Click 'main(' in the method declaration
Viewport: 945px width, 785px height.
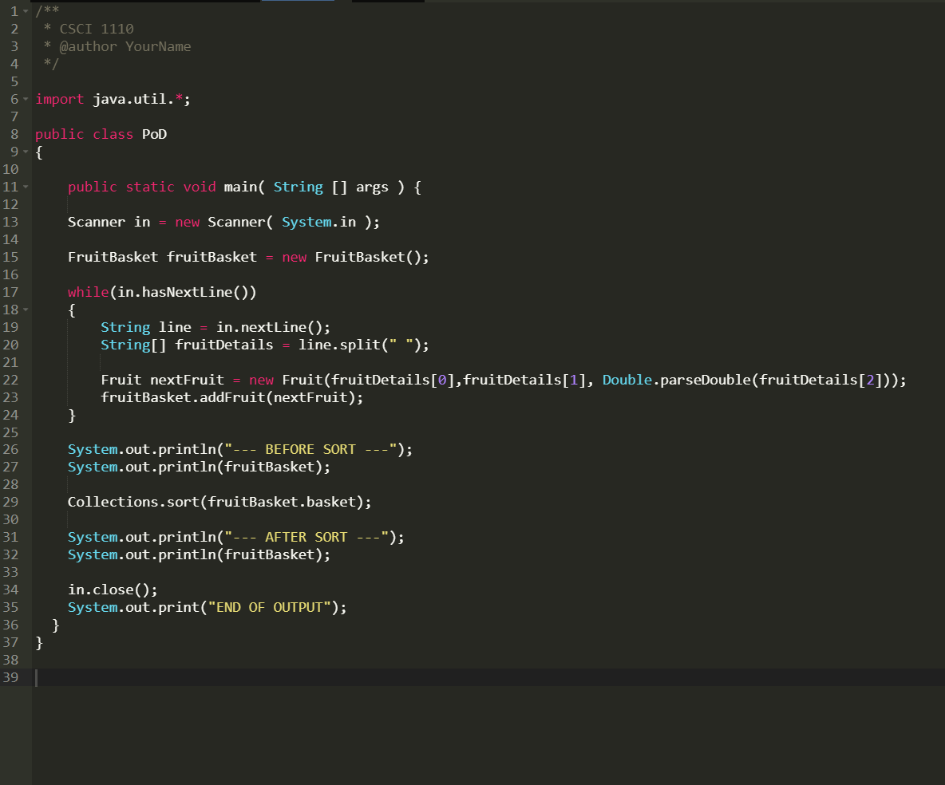pos(244,187)
